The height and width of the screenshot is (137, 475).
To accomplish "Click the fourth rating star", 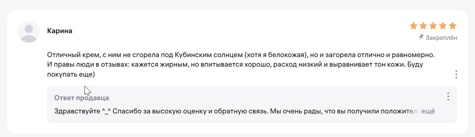I will pos(443,26).
